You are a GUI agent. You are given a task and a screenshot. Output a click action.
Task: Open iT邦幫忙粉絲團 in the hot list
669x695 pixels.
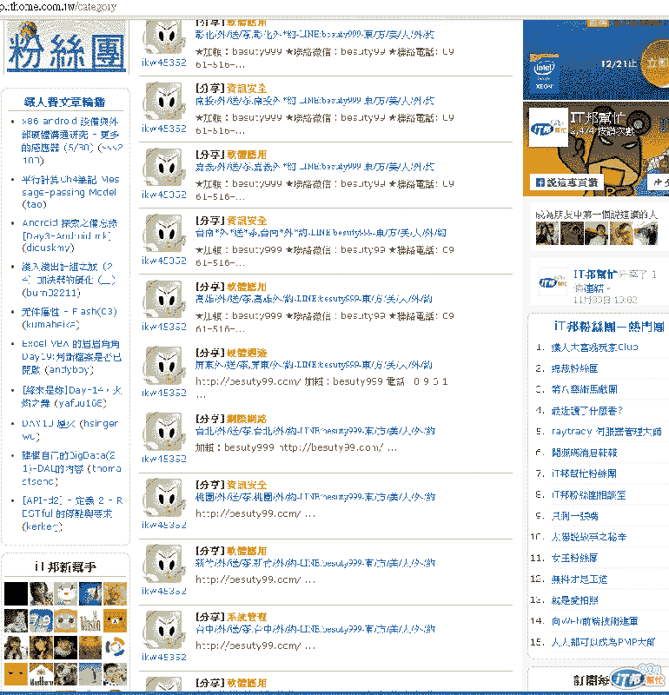(584, 473)
